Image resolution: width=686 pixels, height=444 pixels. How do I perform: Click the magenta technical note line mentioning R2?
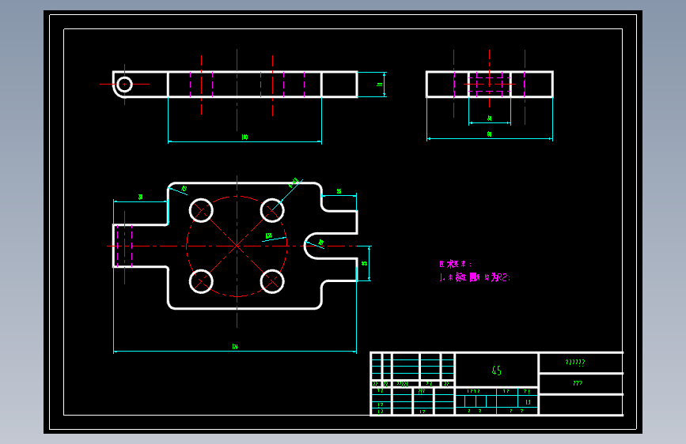(x=475, y=277)
